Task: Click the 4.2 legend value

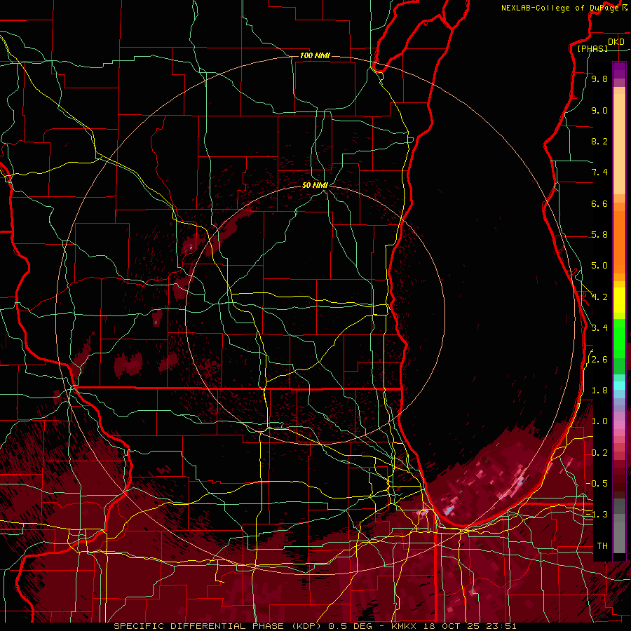Action: [599, 297]
